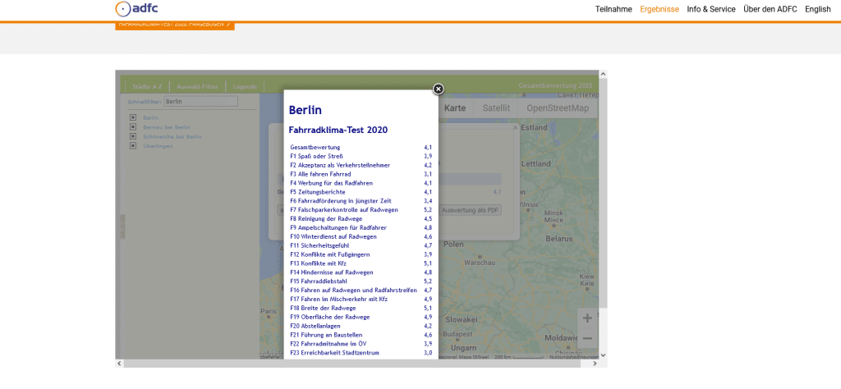Screen dimensions: 841x389
Task: Click F6 Fahrradförderung in jüngster Zeit
Action: pyautogui.click(x=361, y=201)
